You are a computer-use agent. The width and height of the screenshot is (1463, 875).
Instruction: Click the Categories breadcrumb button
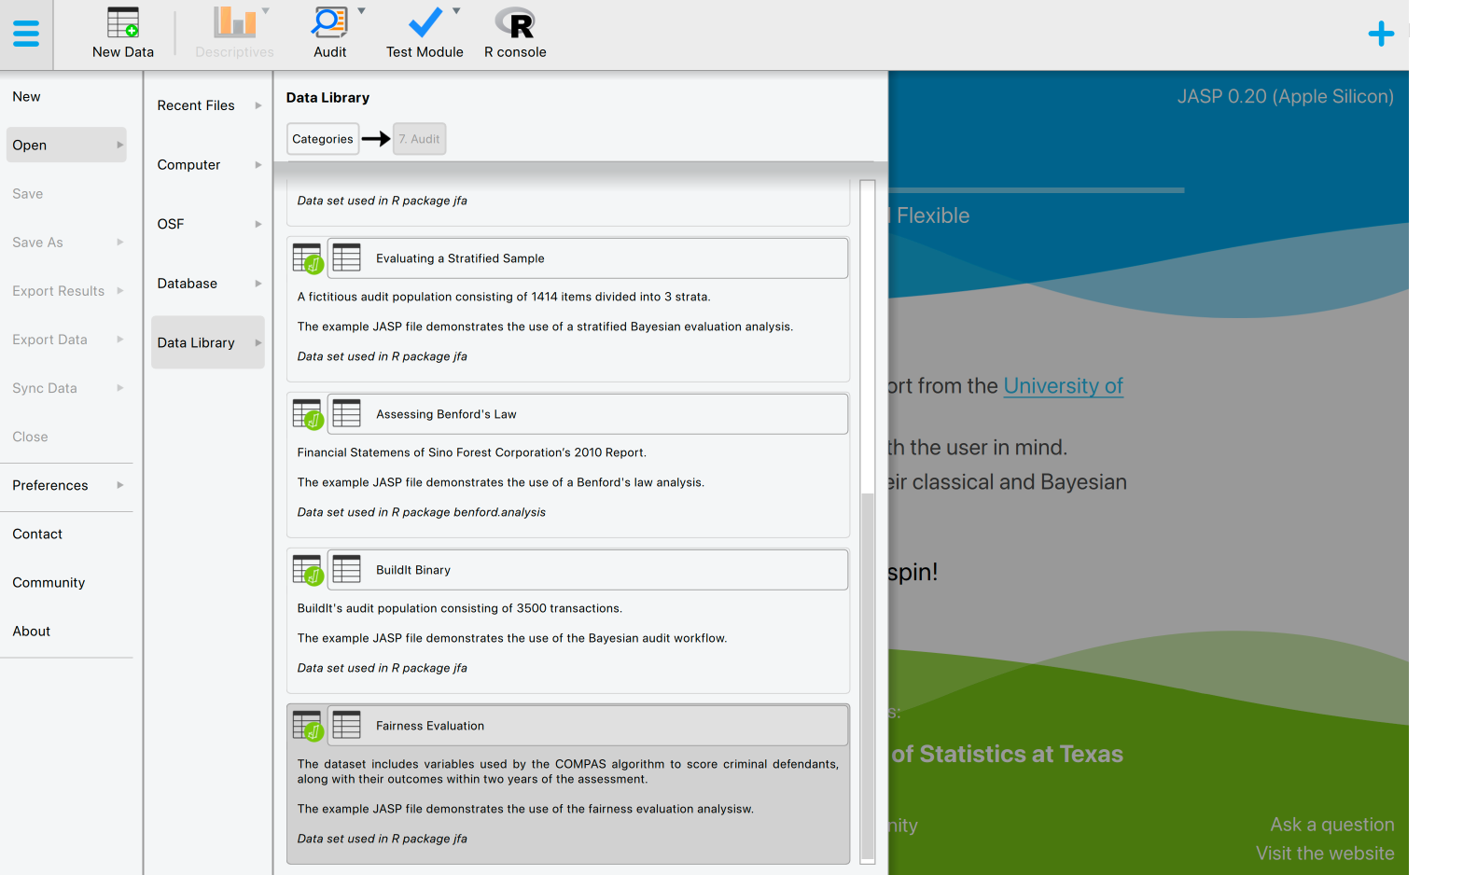click(x=323, y=139)
